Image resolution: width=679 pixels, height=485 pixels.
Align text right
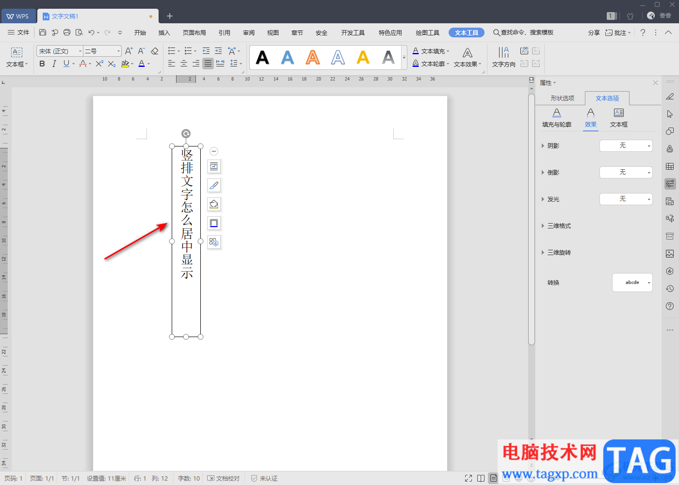196,64
